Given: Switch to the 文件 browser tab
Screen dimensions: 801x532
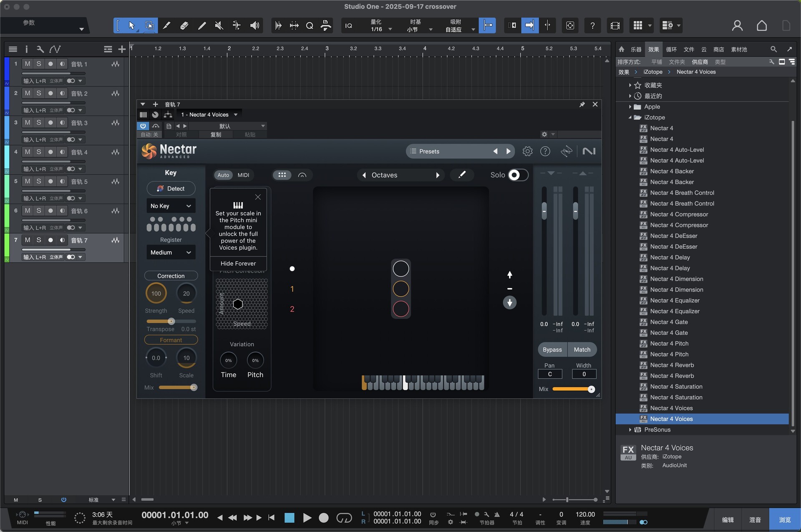Looking at the screenshot, I should (x=688, y=49).
